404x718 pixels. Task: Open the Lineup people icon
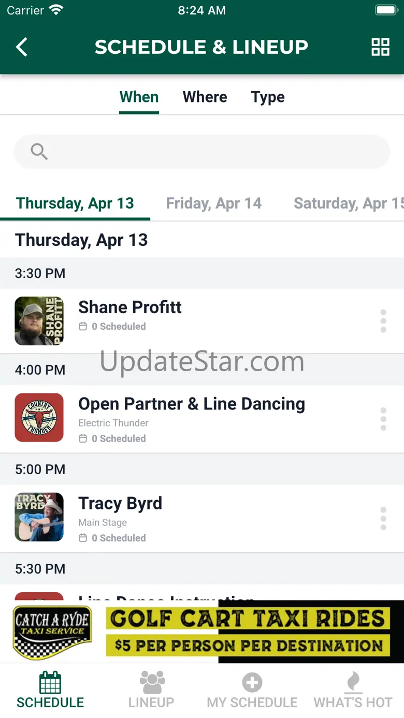click(x=152, y=682)
